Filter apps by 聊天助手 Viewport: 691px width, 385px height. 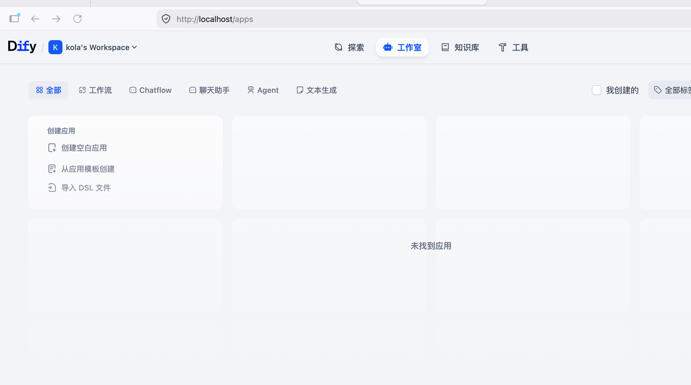point(209,90)
